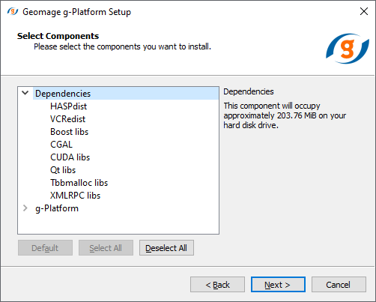Image resolution: width=376 pixels, height=302 pixels.
Task: Select the XMLRPC libs component
Action: tap(75, 196)
